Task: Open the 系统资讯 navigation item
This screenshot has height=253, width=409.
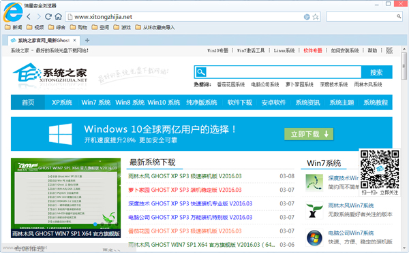Action: 308,102
